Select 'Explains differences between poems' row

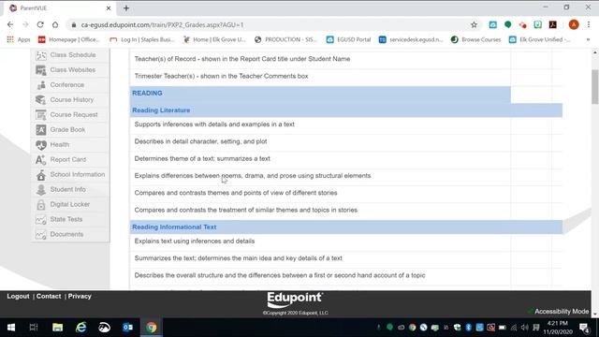(x=346, y=176)
